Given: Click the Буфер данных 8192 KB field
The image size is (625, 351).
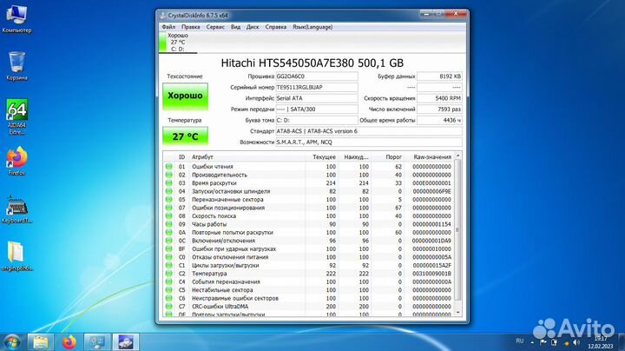Looking at the screenshot, I should [x=439, y=76].
